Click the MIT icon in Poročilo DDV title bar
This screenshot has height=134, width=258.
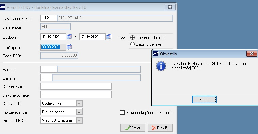2,7
